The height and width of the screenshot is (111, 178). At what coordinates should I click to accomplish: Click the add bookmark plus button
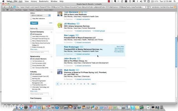12,7
